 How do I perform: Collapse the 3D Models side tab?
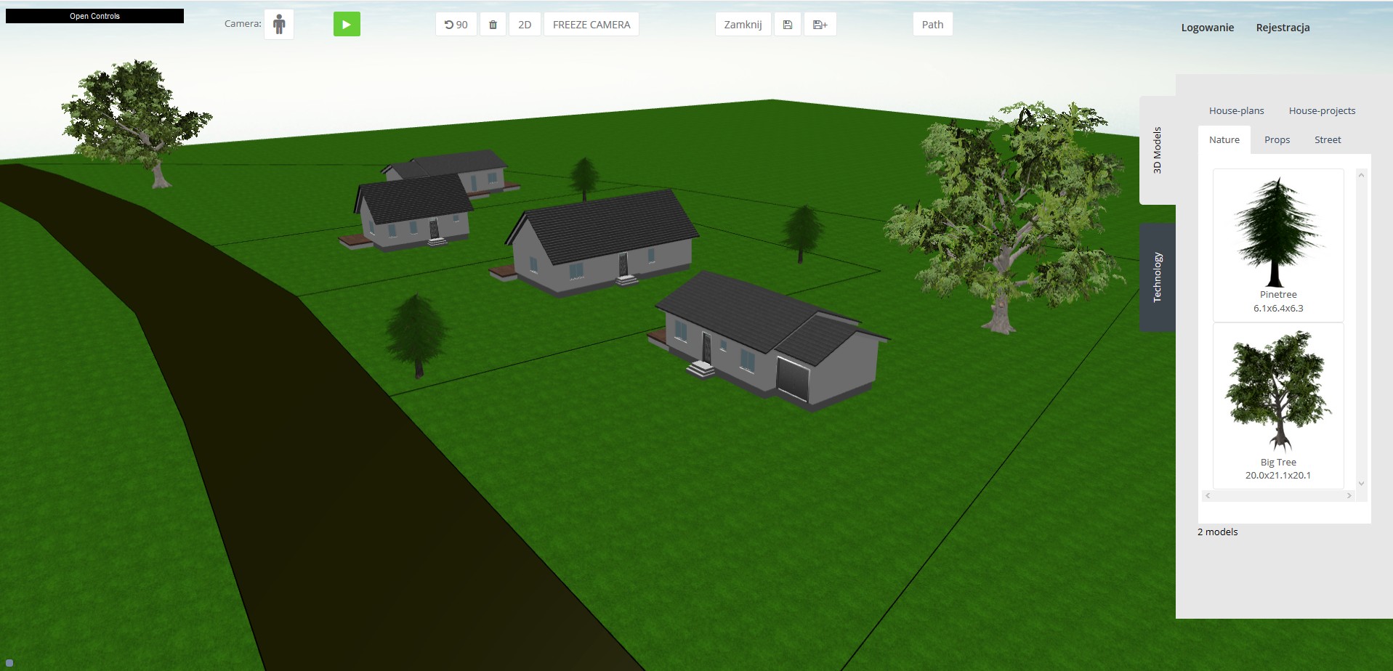click(1158, 150)
